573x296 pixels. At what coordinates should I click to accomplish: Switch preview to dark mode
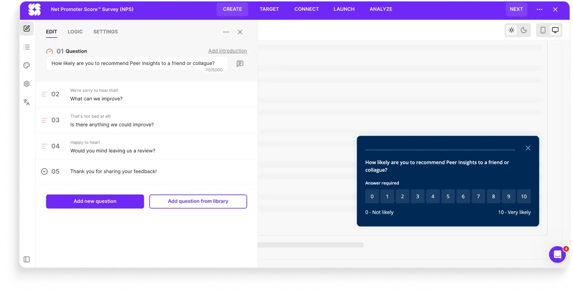pos(524,30)
